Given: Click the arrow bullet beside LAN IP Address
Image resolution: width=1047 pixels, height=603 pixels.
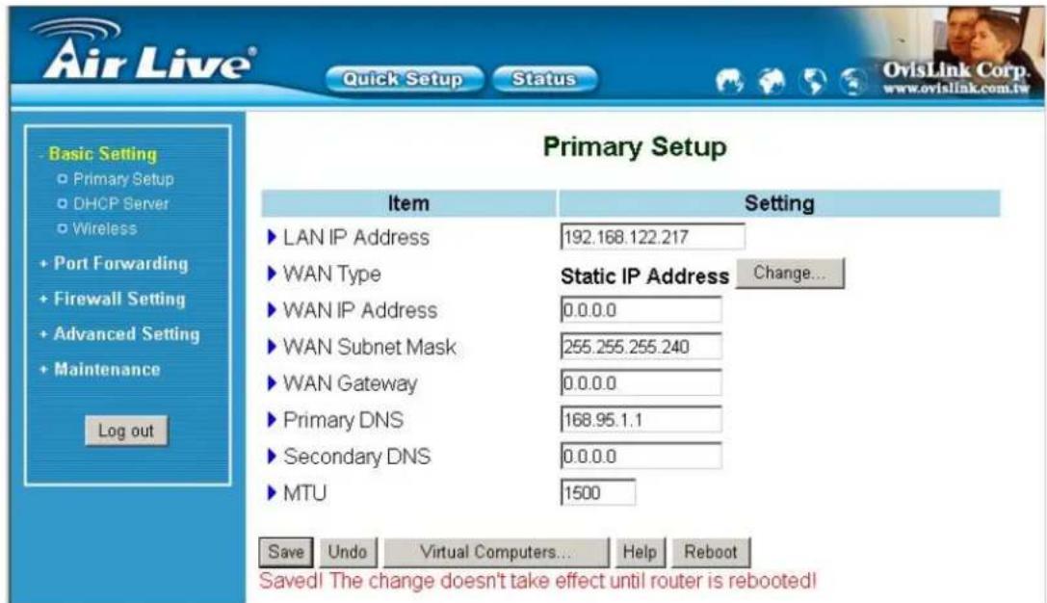Looking at the screenshot, I should click(272, 237).
